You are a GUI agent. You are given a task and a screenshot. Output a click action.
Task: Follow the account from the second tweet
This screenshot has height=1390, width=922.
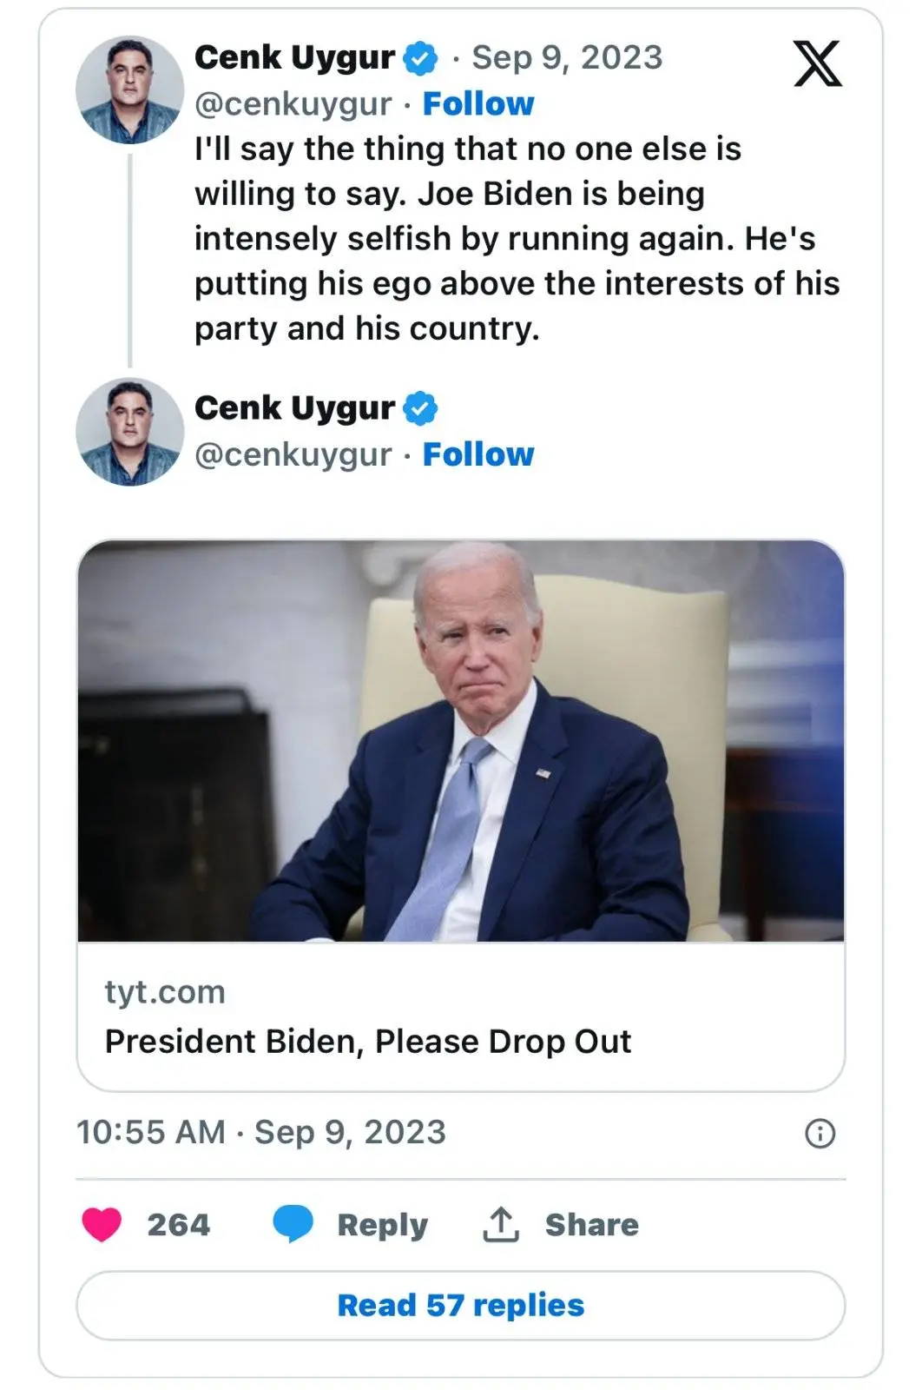tap(478, 454)
